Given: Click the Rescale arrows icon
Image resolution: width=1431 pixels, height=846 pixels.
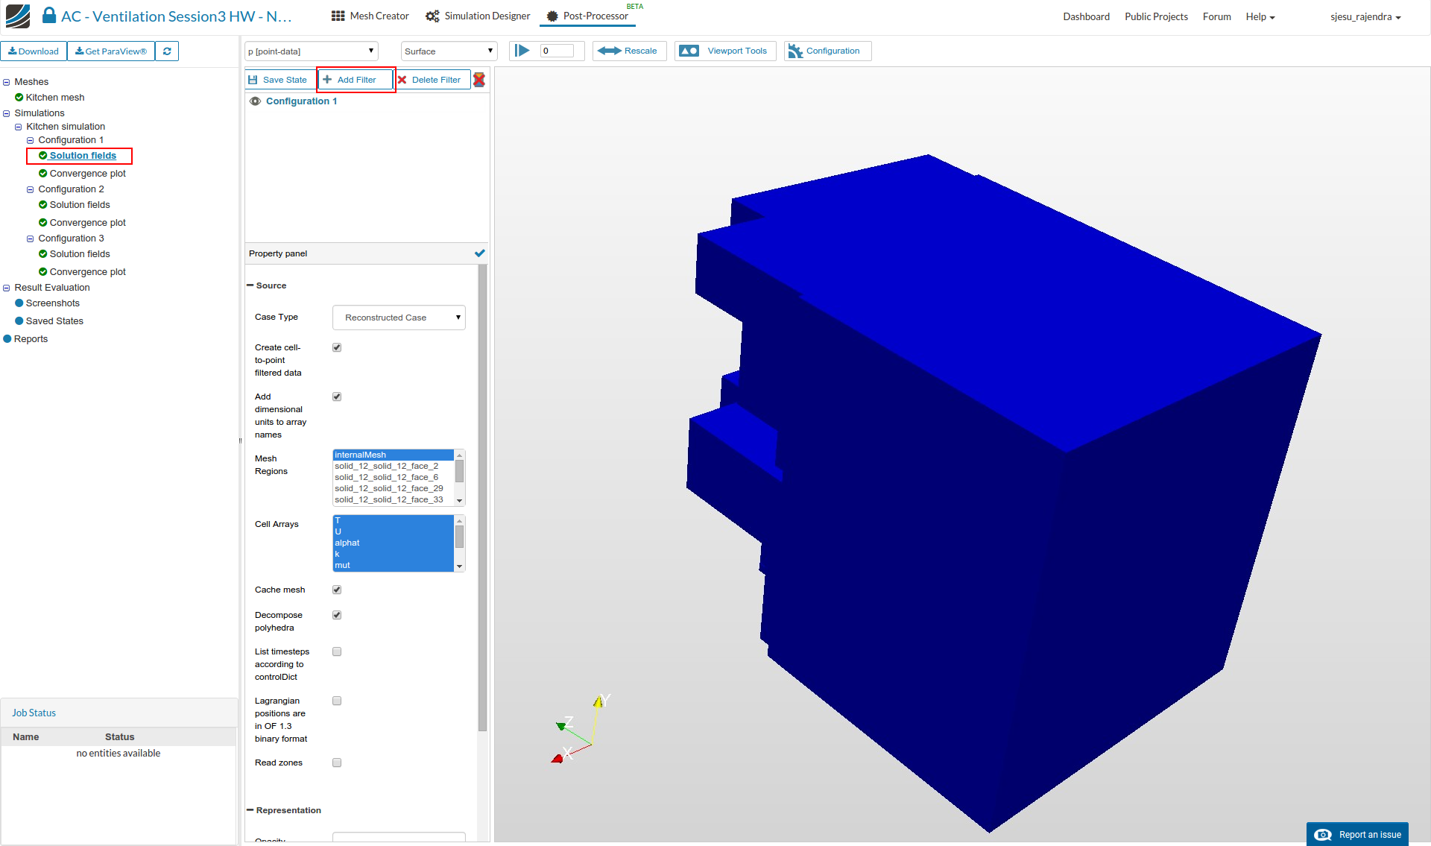Looking at the screenshot, I should [609, 51].
